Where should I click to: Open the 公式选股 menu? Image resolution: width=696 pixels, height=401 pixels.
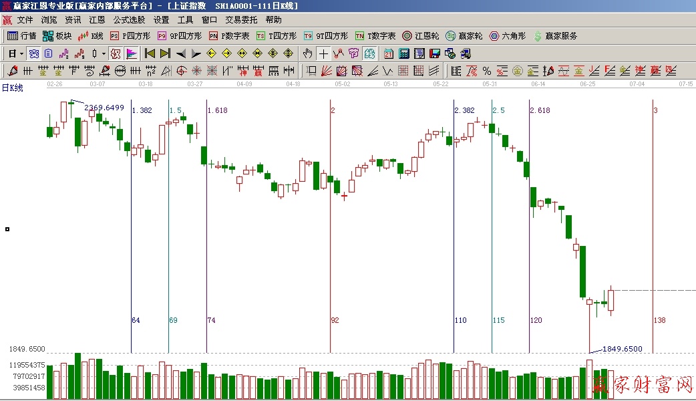click(x=129, y=20)
